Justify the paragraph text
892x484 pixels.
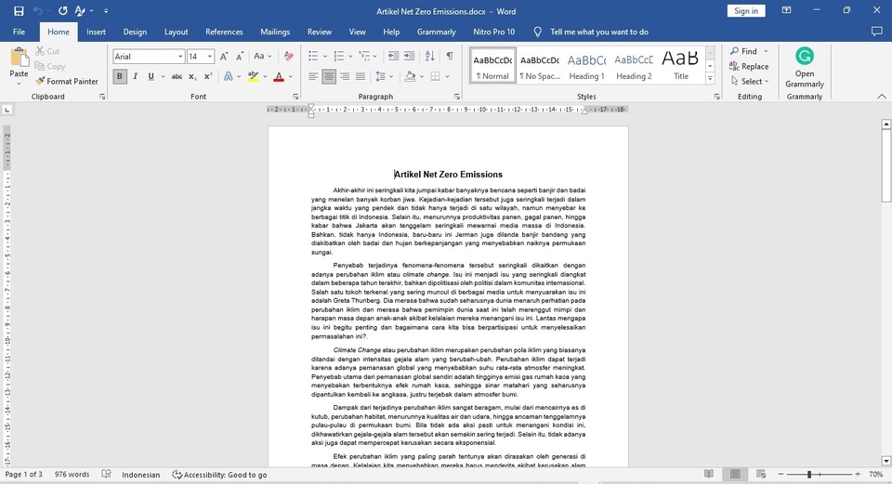(361, 76)
